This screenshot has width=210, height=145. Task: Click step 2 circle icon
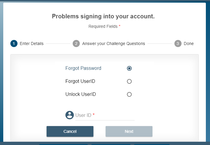click(x=76, y=43)
